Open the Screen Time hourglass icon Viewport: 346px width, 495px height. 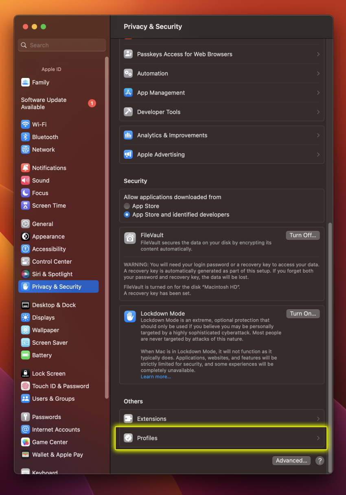[x=25, y=206]
